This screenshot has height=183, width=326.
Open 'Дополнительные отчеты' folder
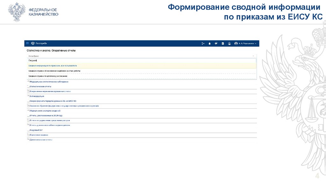coord(41,140)
